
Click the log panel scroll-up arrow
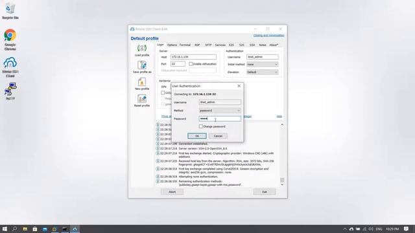point(282,125)
